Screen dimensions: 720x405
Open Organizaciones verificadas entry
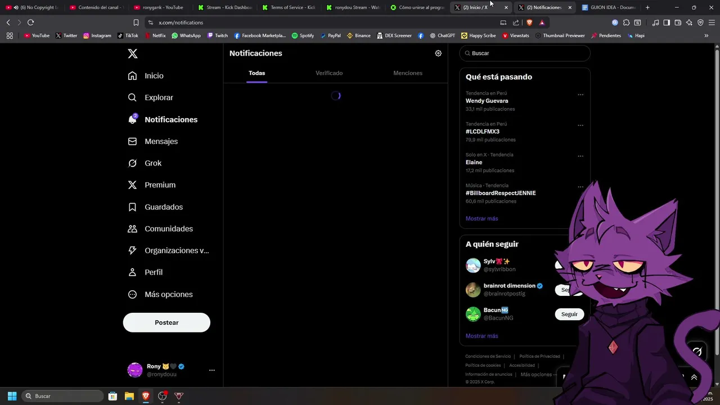click(x=169, y=250)
